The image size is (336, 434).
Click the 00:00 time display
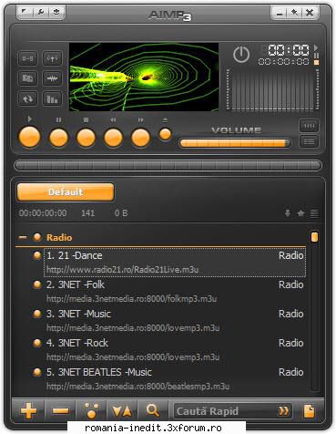(289, 50)
